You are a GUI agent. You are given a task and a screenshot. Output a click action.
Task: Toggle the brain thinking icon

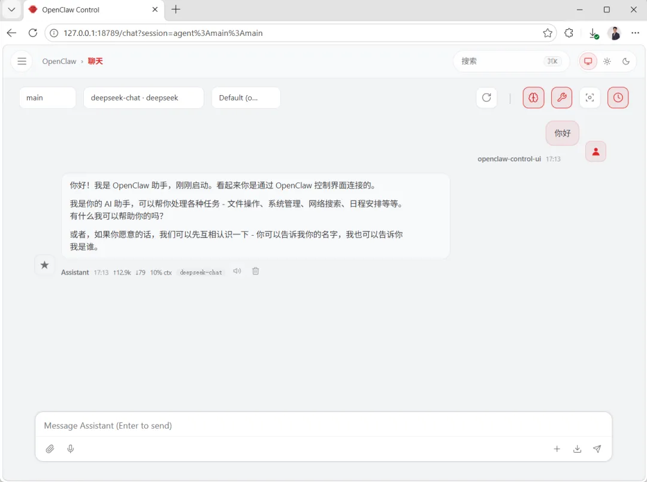point(534,97)
